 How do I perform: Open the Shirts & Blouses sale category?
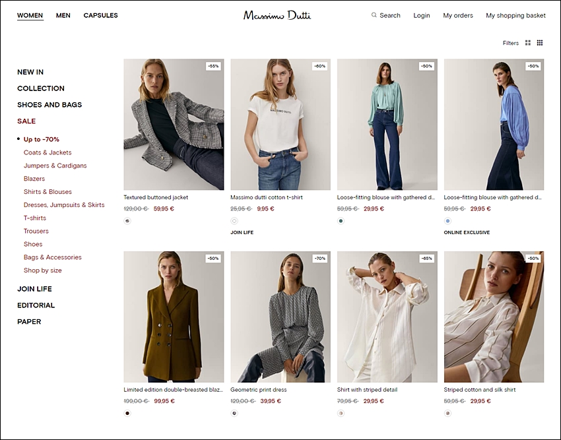48,192
